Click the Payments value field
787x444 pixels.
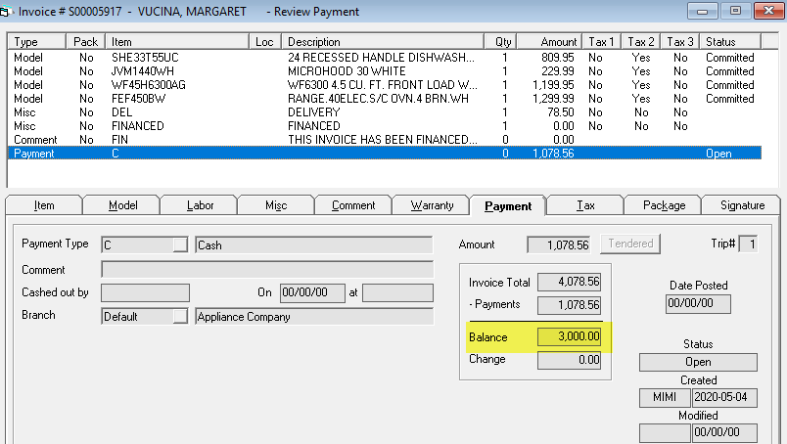point(569,305)
